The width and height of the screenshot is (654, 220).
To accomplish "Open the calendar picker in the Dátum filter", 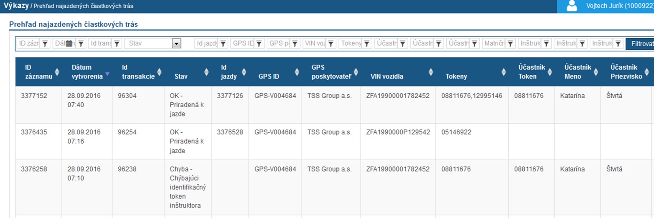I will pos(69,43).
